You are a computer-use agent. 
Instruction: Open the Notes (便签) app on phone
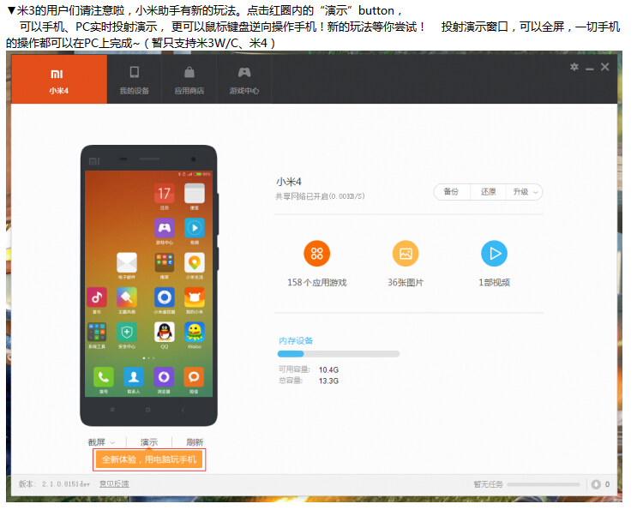pyautogui.click(x=195, y=193)
